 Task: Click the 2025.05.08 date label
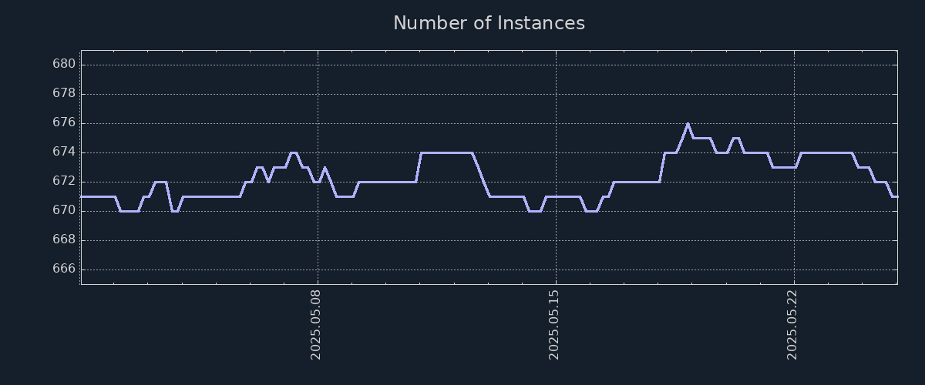(x=315, y=325)
